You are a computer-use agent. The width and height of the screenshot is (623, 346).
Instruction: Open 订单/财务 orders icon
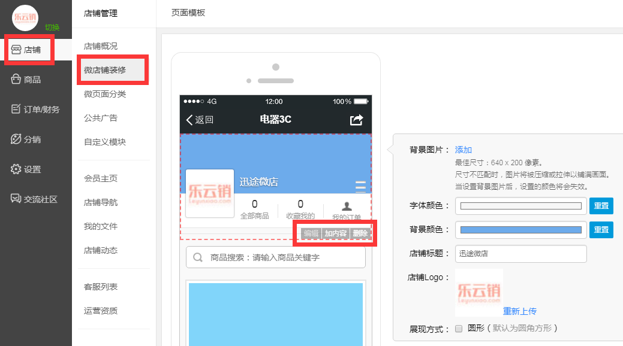16,110
